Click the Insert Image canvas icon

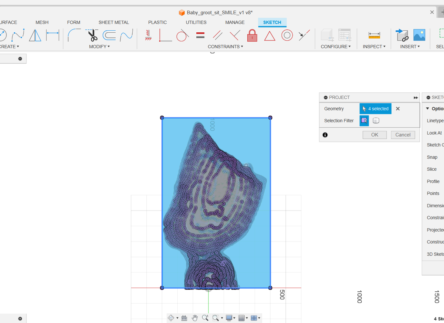(x=419, y=35)
